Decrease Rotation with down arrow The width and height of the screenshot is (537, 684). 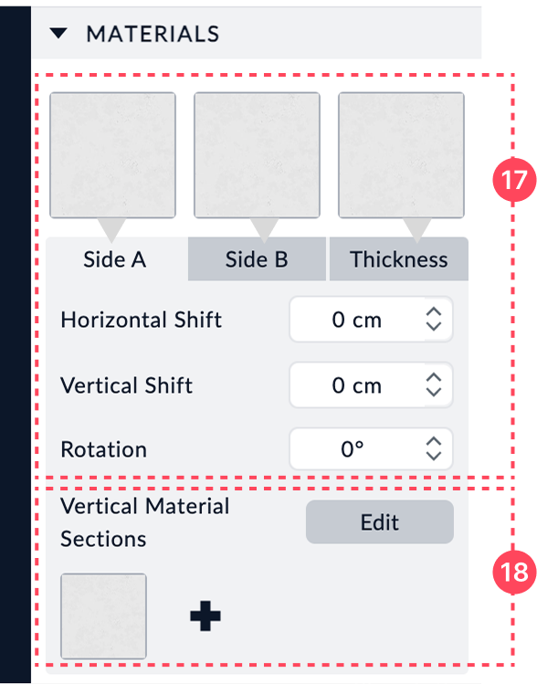(434, 456)
